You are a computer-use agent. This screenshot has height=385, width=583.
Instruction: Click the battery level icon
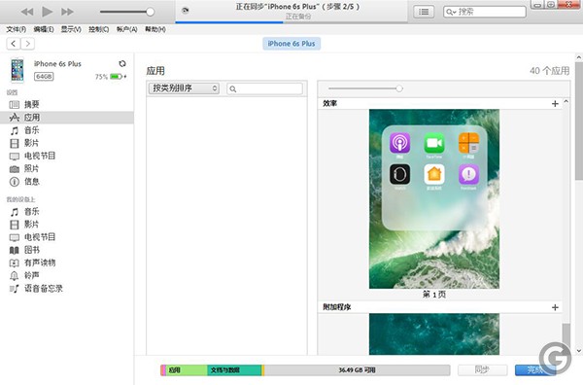116,77
